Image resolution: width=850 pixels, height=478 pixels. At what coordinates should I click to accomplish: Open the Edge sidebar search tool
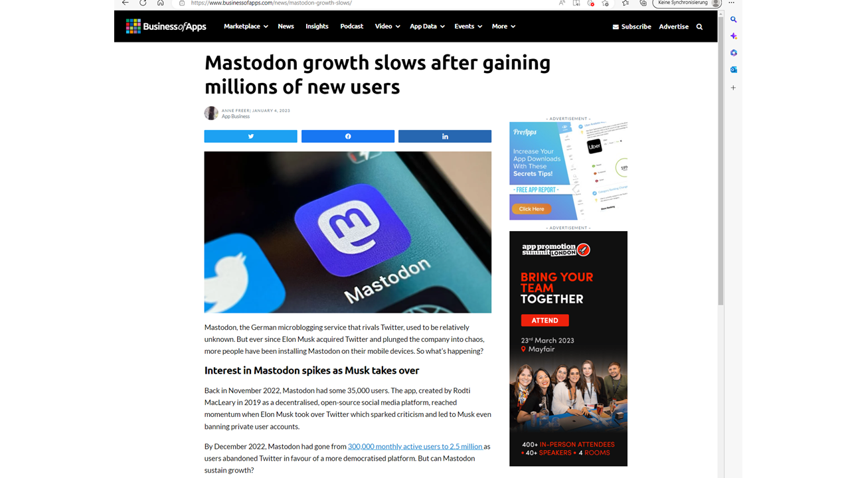click(x=734, y=20)
